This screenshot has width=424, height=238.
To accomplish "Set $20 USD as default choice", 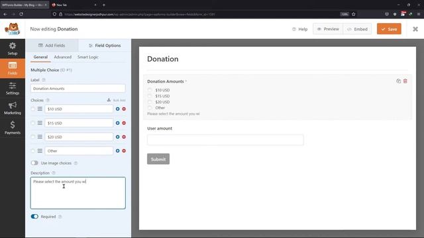I will (x=33, y=137).
